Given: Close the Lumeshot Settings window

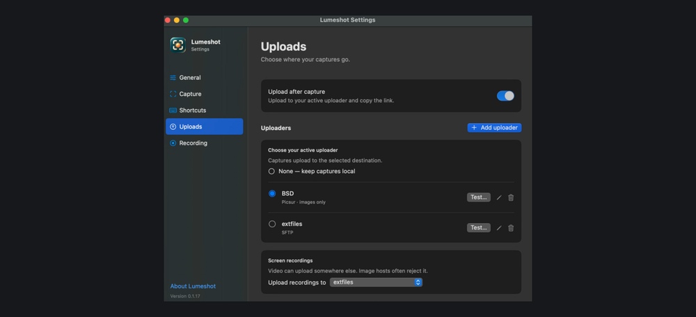Looking at the screenshot, I should pyautogui.click(x=168, y=20).
